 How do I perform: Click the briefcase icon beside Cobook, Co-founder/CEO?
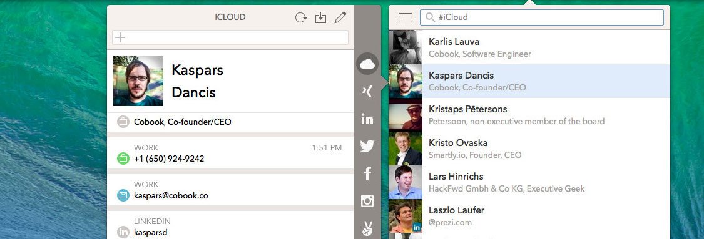point(123,122)
